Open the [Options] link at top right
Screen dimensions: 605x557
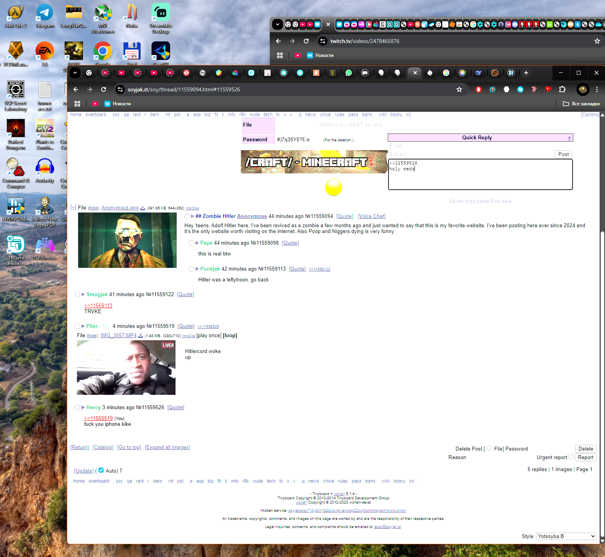[x=590, y=115]
